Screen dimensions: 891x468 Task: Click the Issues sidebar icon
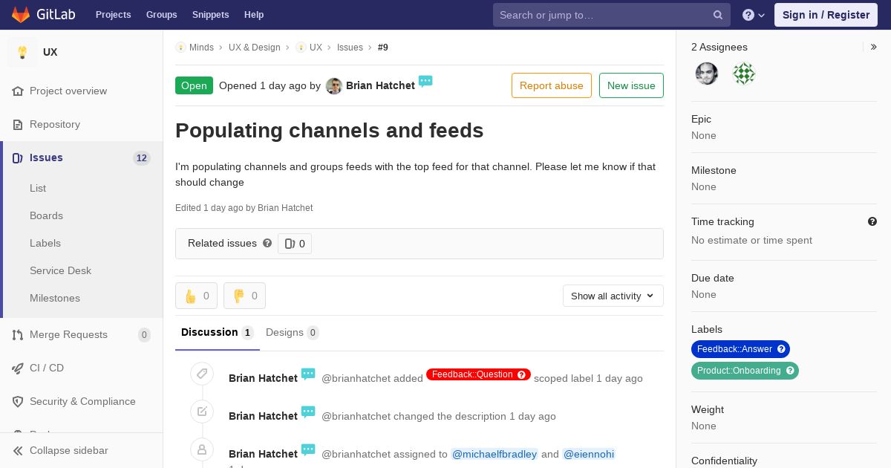(x=18, y=157)
